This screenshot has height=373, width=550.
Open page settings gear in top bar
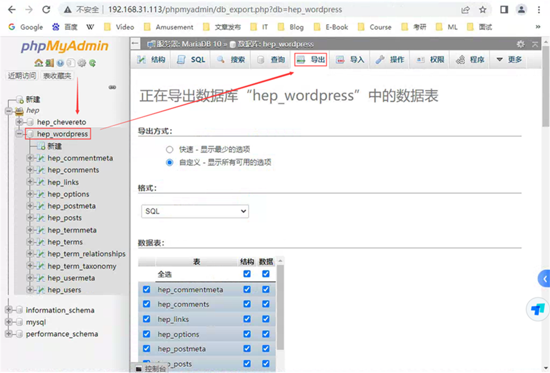point(521,44)
